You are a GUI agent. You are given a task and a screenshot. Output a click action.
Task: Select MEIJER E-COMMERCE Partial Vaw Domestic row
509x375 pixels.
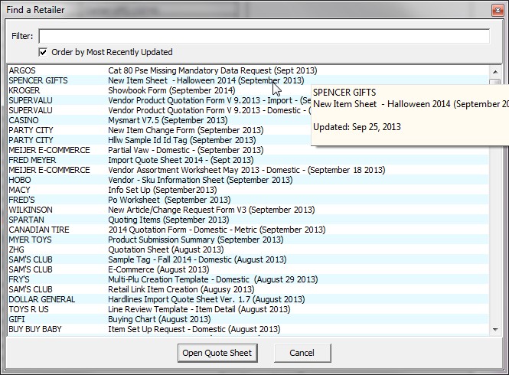(x=248, y=150)
